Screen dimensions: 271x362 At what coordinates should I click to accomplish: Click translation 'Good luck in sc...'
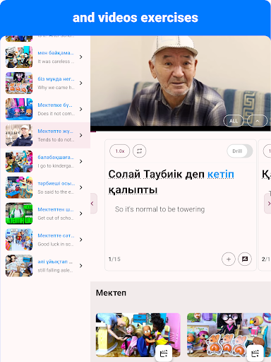56,244
